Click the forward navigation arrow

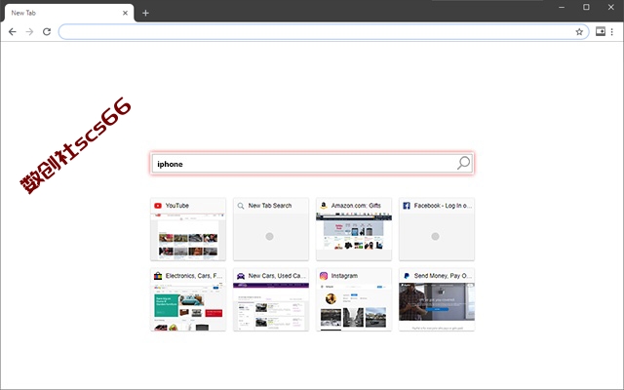pyautogui.click(x=29, y=32)
